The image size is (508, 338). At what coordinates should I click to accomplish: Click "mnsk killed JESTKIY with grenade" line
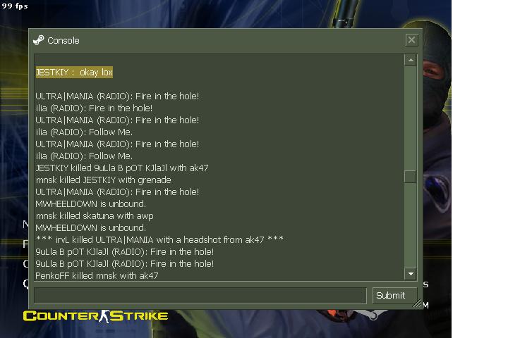(x=103, y=180)
